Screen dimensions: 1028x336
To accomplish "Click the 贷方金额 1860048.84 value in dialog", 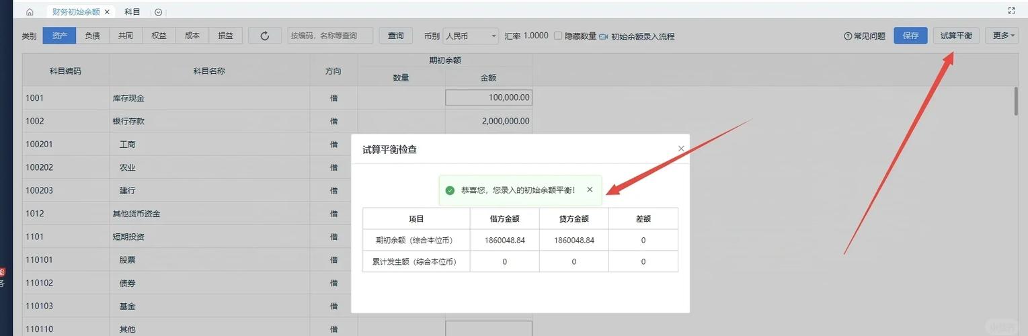I will (574, 240).
